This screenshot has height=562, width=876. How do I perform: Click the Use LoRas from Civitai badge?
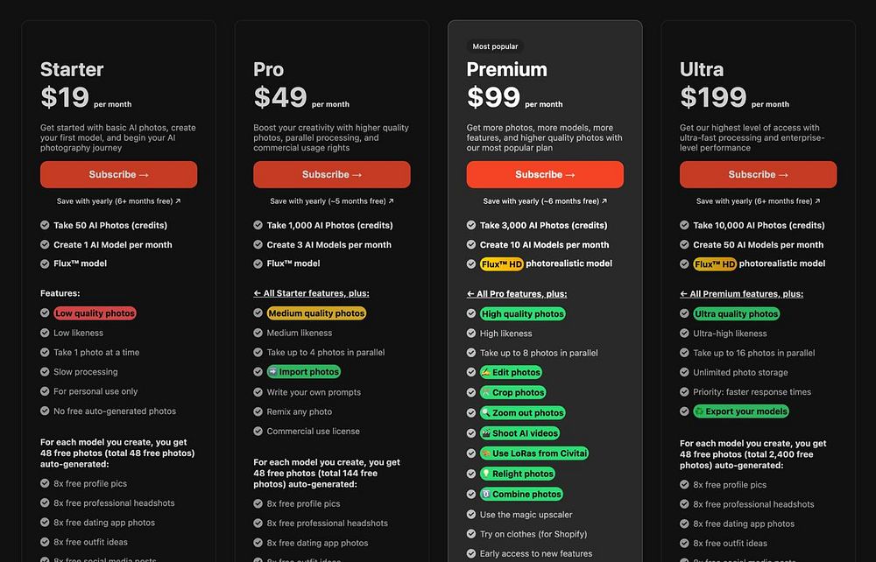534,453
